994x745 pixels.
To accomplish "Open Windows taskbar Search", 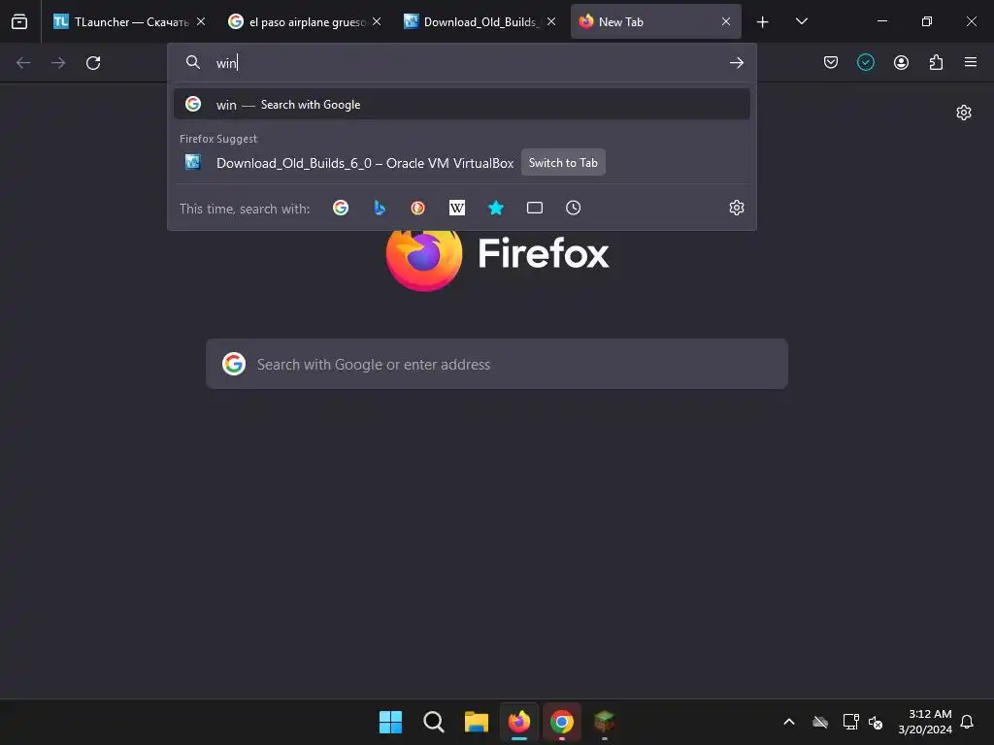I will pos(434,722).
